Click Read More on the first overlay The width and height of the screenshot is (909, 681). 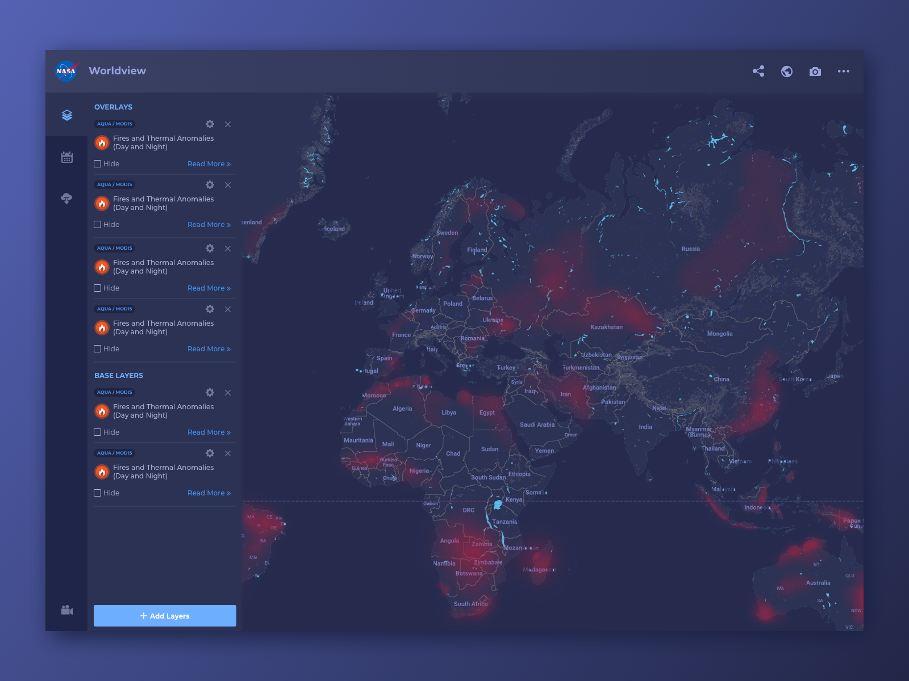(x=209, y=163)
